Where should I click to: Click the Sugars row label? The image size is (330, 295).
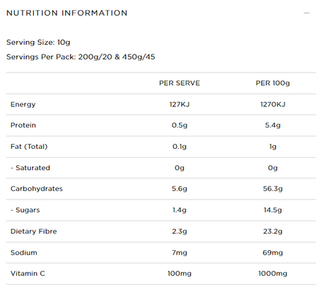(25, 210)
